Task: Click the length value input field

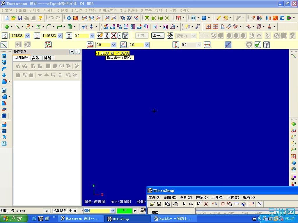Action: pos(103,45)
